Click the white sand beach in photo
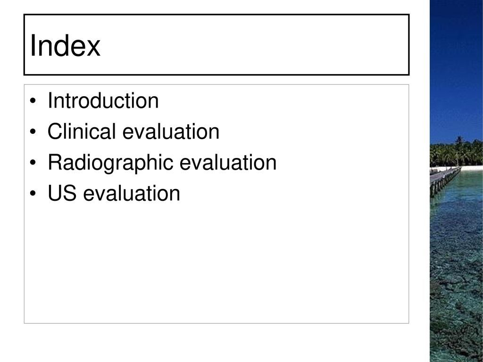The height and width of the screenshot is (362, 483). pos(472,168)
